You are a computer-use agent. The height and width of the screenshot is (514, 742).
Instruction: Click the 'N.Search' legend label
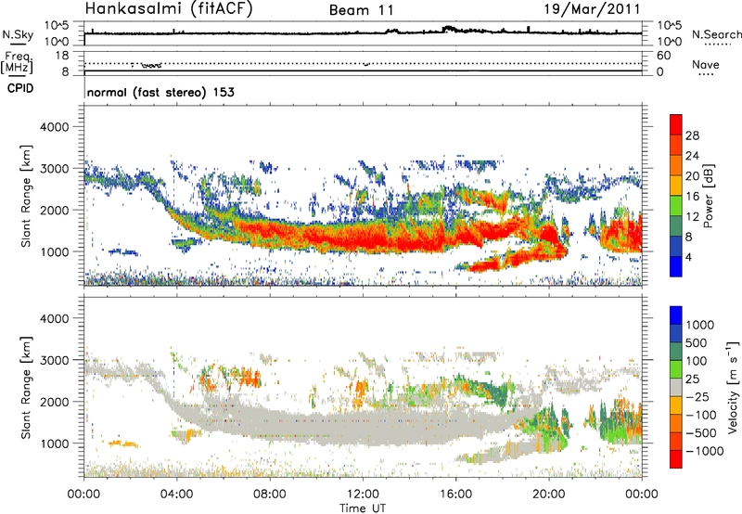point(716,34)
